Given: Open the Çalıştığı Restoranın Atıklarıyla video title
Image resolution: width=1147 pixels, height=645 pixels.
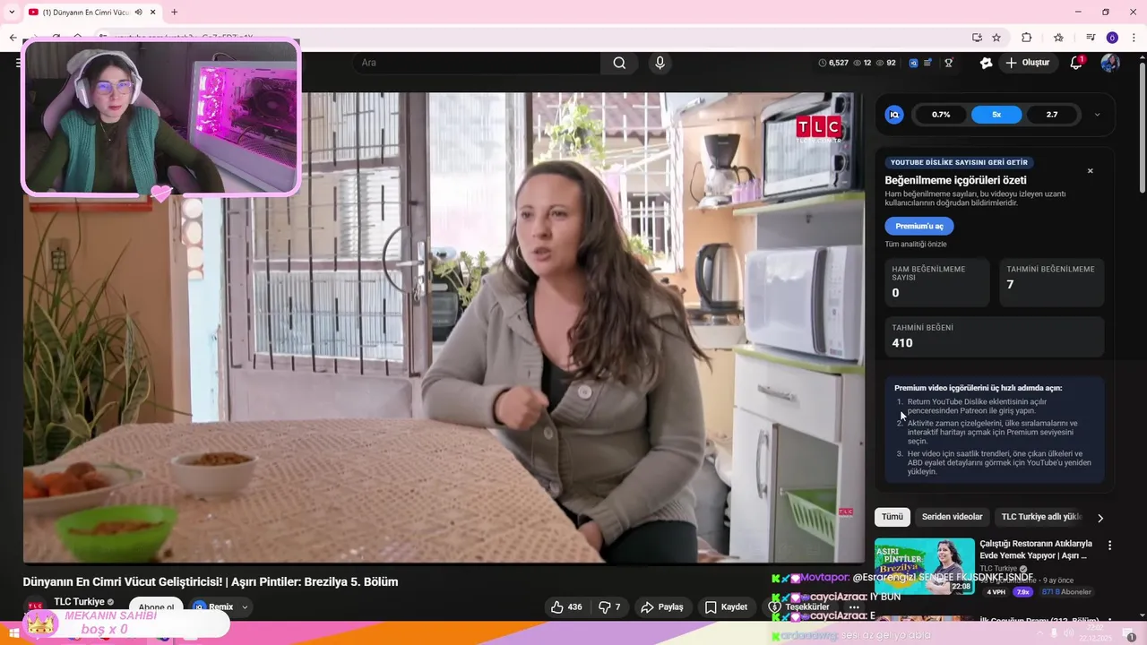Looking at the screenshot, I should tap(1036, 549).
